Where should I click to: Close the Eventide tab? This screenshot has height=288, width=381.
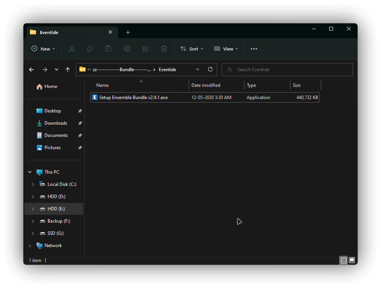(111, 32)
